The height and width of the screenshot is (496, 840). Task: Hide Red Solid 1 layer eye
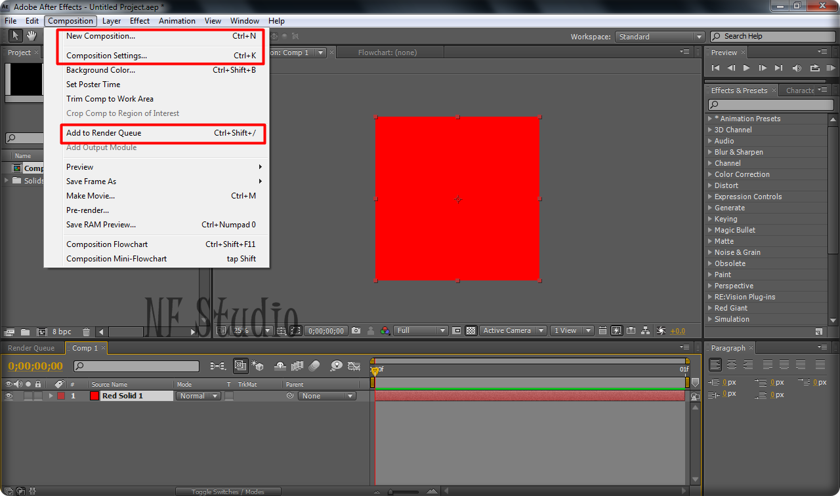tap(9, 396)
